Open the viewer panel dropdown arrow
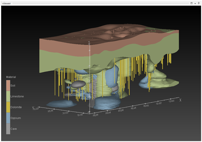 195,4
